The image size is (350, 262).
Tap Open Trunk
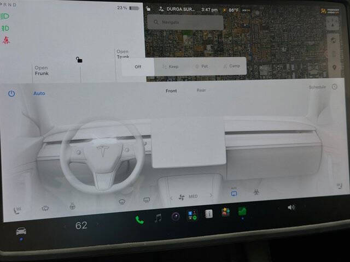[122, 54]
